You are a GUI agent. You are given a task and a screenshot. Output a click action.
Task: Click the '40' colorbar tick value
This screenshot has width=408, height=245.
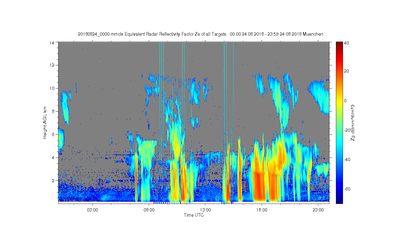pyautogui.click(x=347, y=43)
